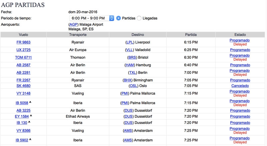Click the Partida column header
Viewport: 267px width, 146px height.
pos(191,35)
